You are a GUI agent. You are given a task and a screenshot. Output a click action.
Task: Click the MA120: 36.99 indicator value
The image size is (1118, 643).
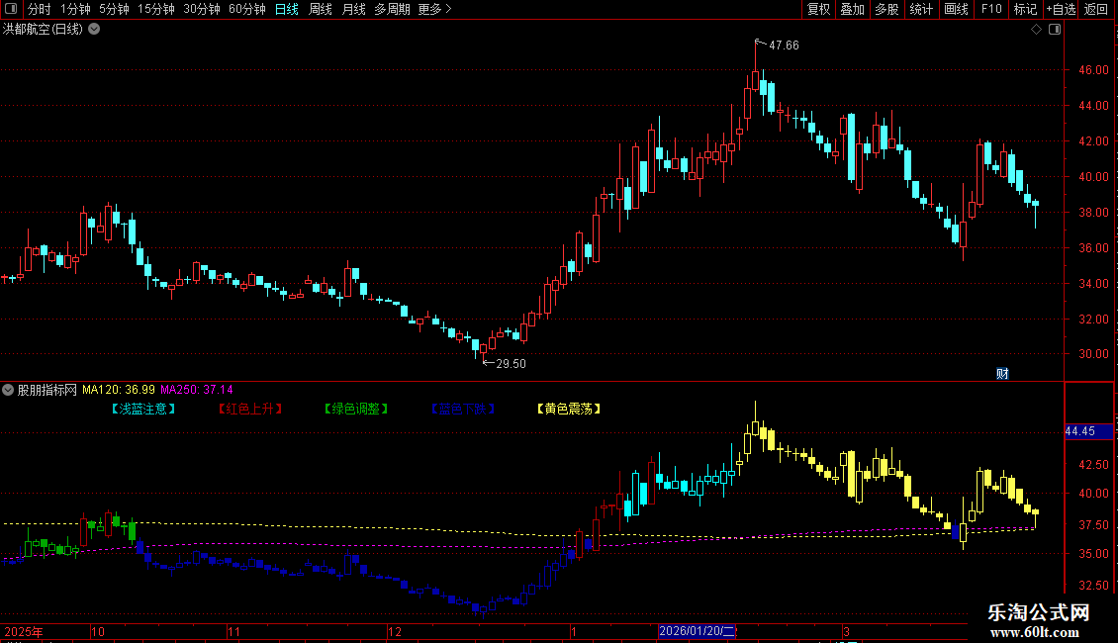119,390
